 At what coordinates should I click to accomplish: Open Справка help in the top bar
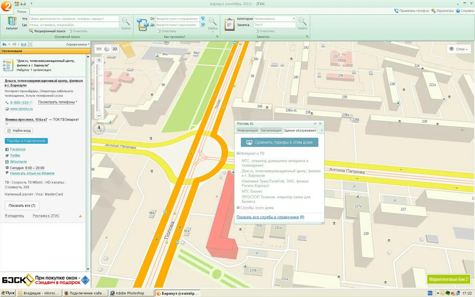coord(465,11)
